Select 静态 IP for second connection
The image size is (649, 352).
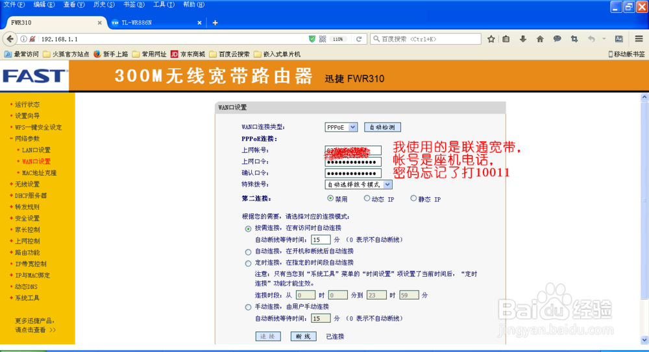[413, 198]
